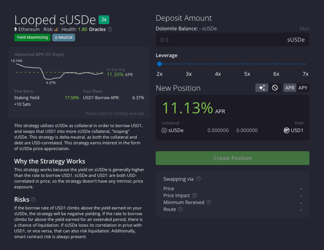Viewport: 324px width, 250px height.
Task: Click the Risks help question icon
Action: tap(33, 200)
